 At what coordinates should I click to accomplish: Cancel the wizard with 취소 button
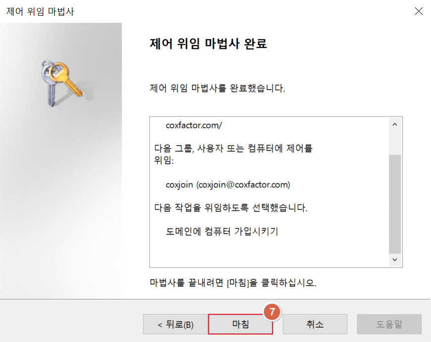tap(315, 324)
